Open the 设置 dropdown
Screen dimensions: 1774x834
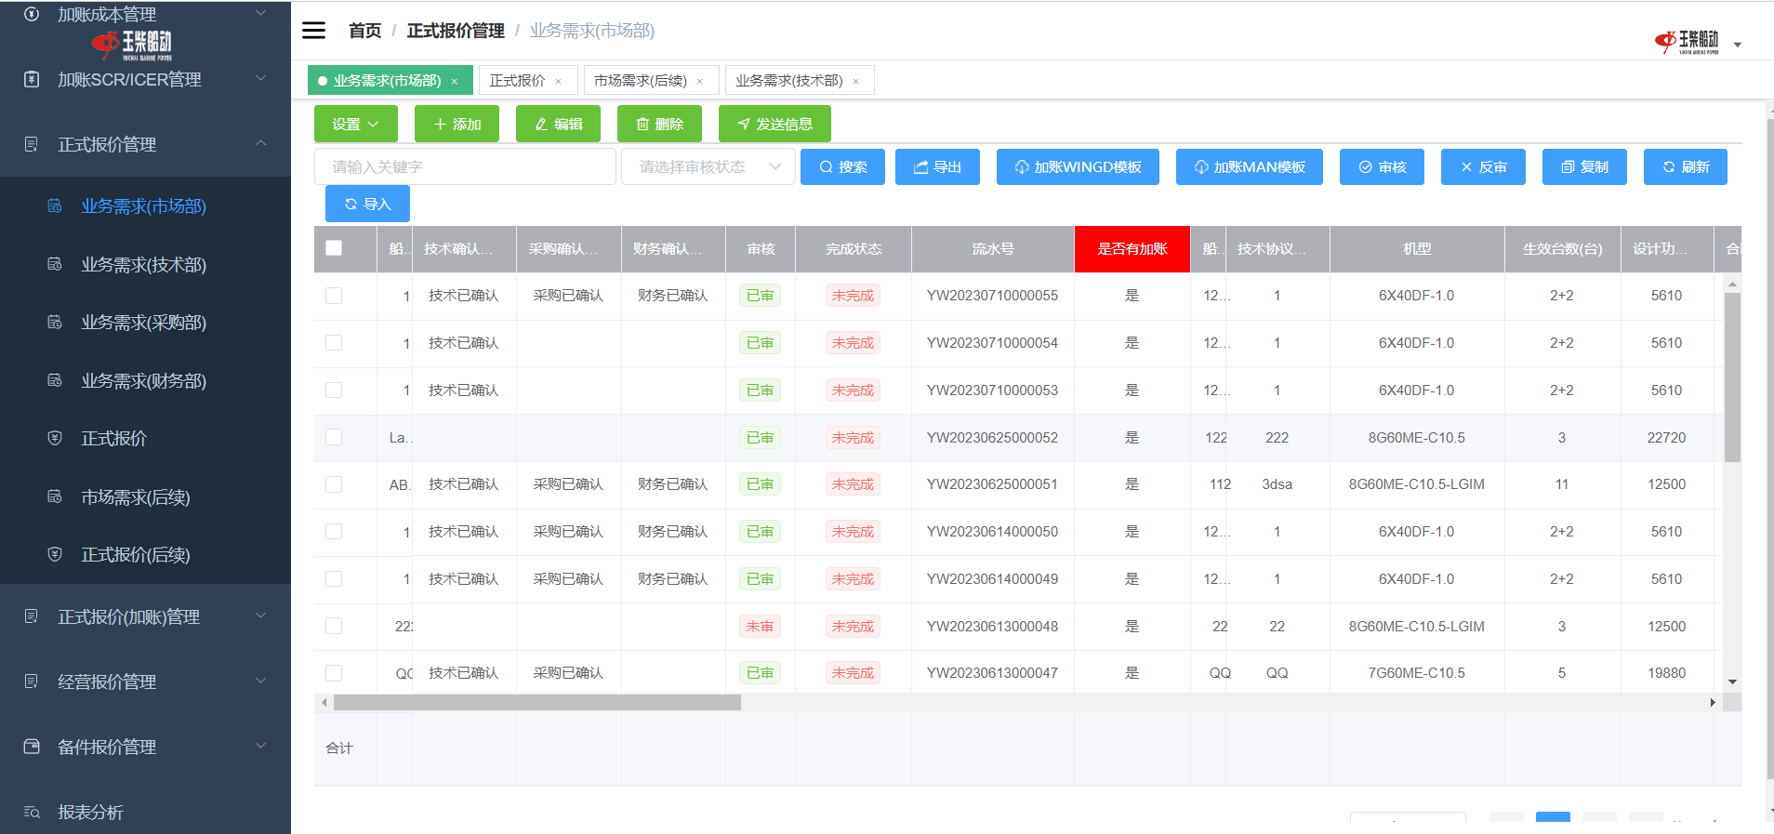tap(355, 125)
